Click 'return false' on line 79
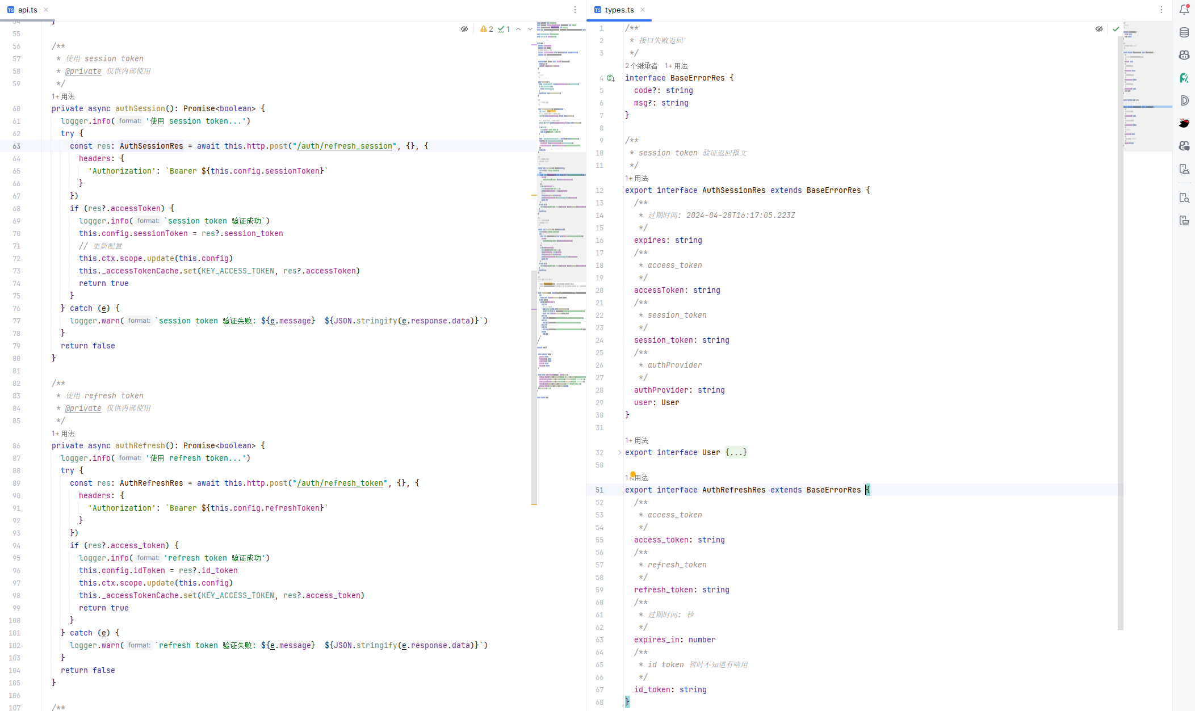Screen dimensions: 1195x711 88,346
